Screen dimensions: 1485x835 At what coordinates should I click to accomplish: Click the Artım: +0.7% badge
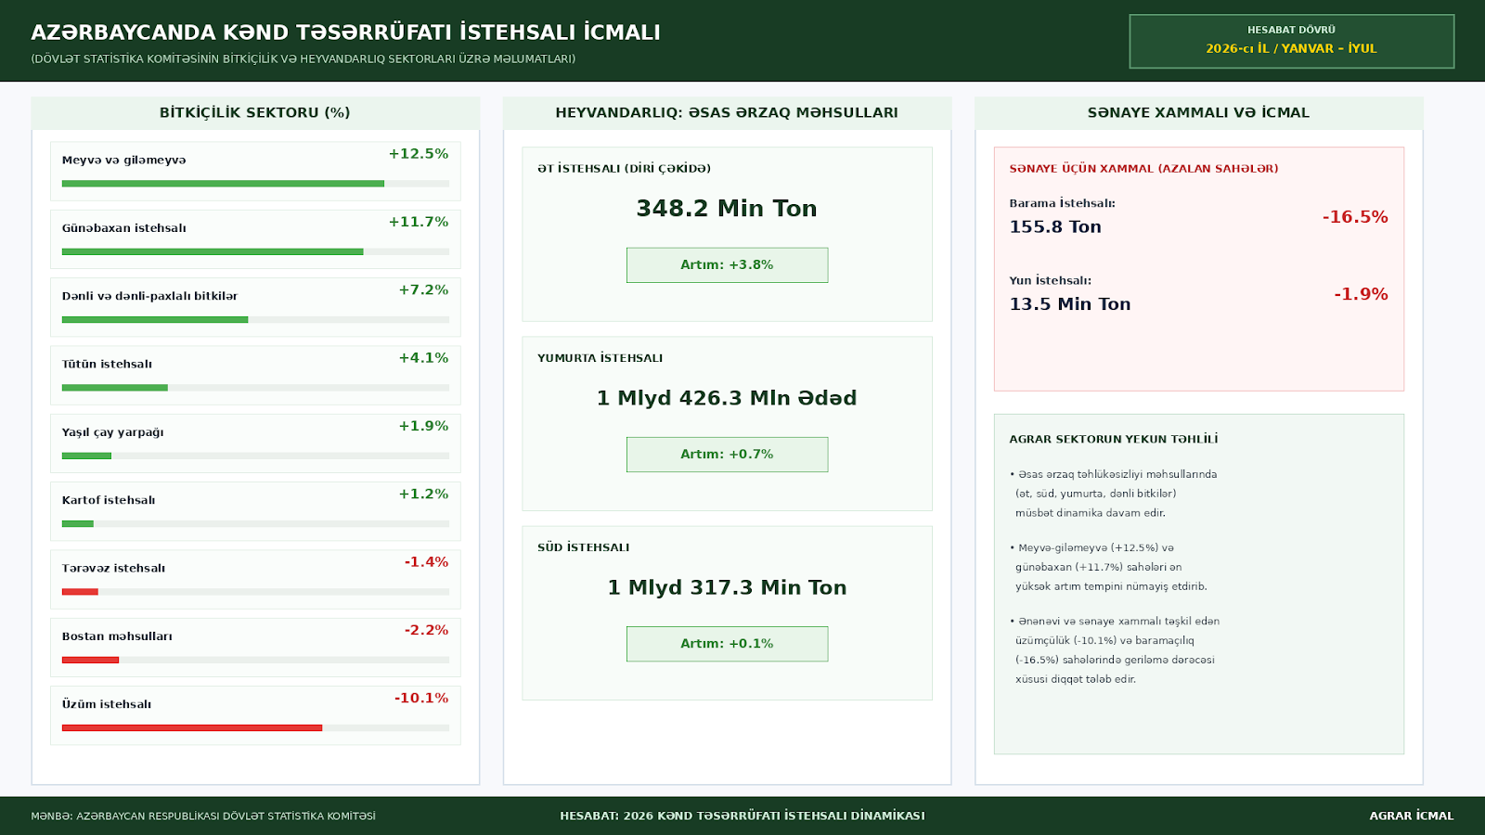click(x=727, y=455)
